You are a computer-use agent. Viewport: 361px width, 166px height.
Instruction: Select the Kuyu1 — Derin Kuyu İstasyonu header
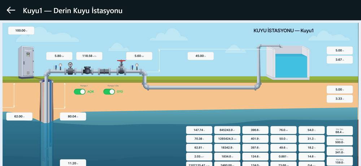(73, 10)
